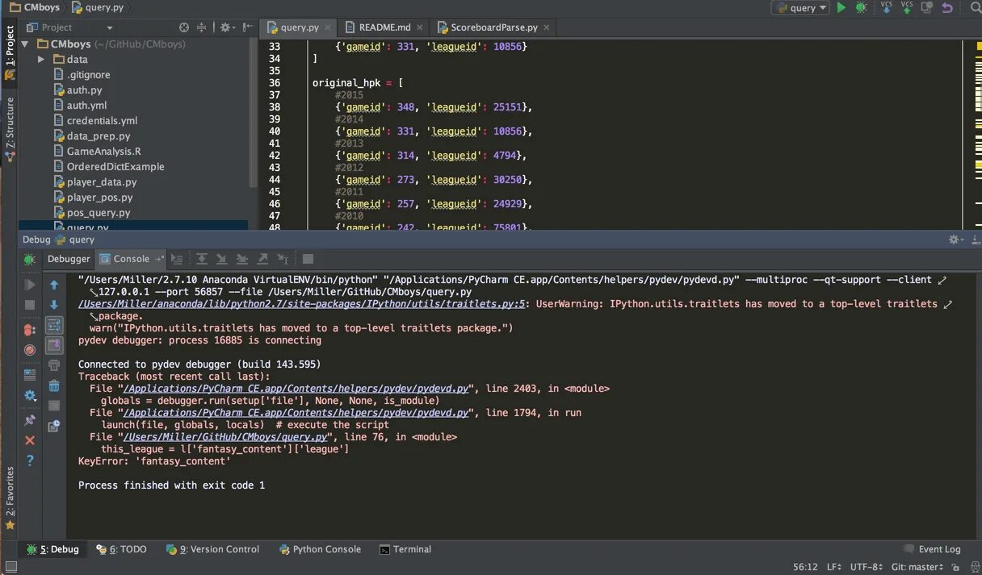982x575 pixels.
Task: Update project with VCS blue arrow icon
Action: 886,7
